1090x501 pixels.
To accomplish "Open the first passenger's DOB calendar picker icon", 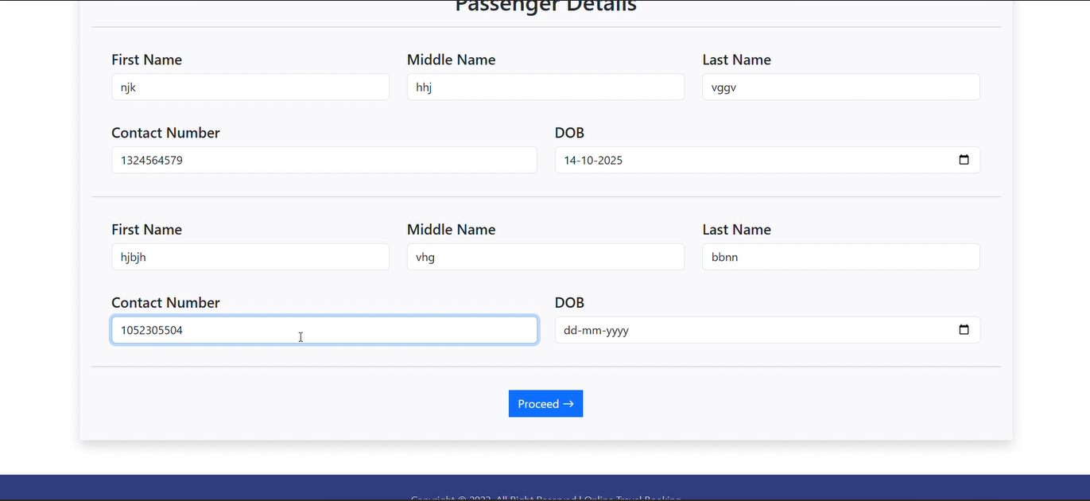I will pos(964,160).
